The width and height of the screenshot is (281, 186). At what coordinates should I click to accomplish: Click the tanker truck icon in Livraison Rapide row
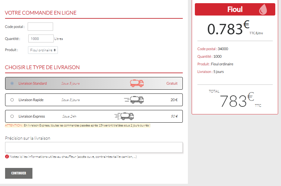(x=134, y=100)
